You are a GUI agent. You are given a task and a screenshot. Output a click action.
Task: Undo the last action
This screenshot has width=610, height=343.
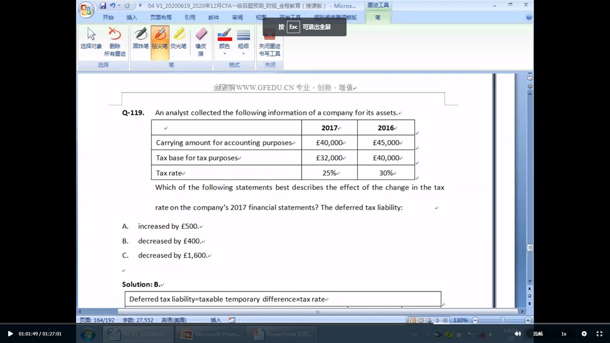pos(113,6)
